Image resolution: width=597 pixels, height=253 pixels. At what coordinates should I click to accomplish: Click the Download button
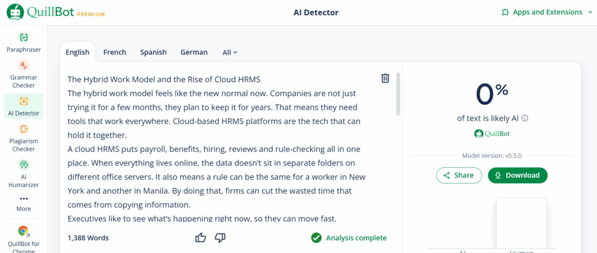point(518,175)
